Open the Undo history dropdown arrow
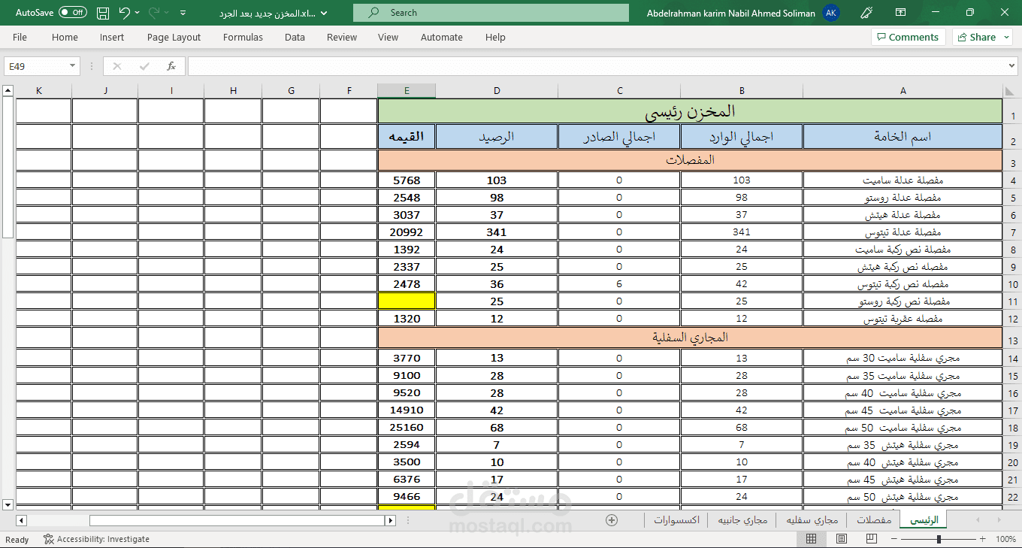This screenshot has width=1022, height=548. coord(138,13)
